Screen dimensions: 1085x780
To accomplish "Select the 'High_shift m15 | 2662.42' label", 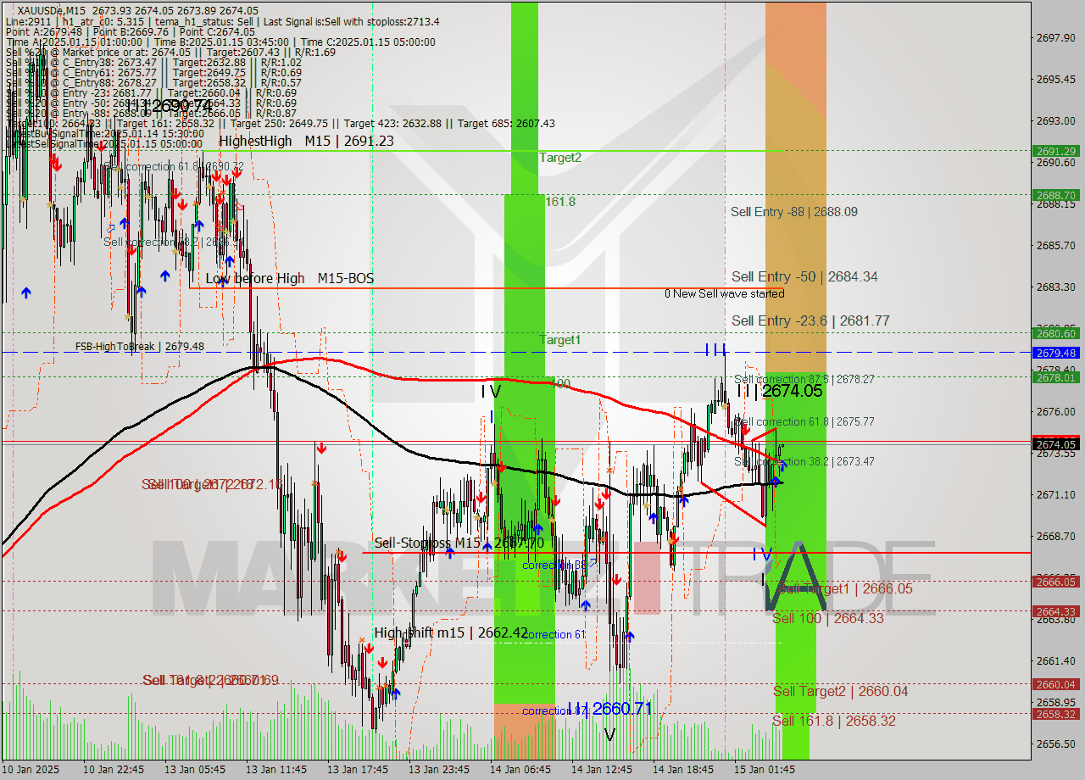I will (451, 632).
